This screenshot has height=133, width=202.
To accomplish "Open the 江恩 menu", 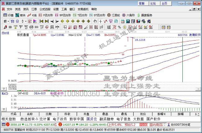I will 34,9.
